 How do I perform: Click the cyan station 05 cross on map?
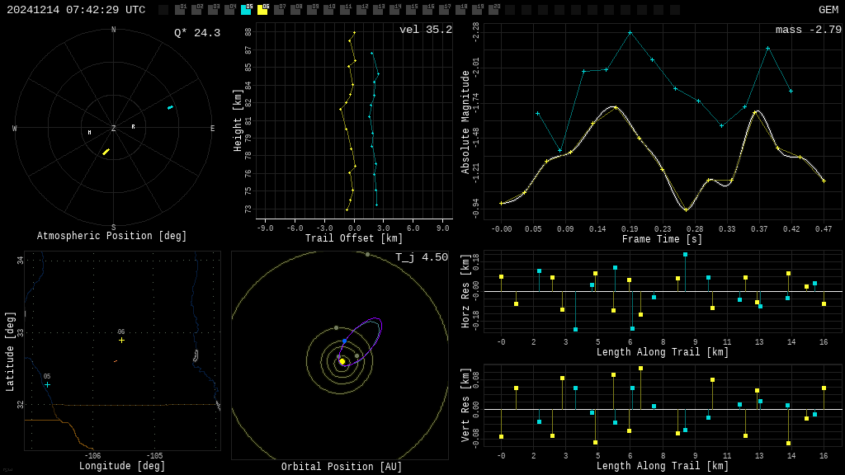click(47, 384)
